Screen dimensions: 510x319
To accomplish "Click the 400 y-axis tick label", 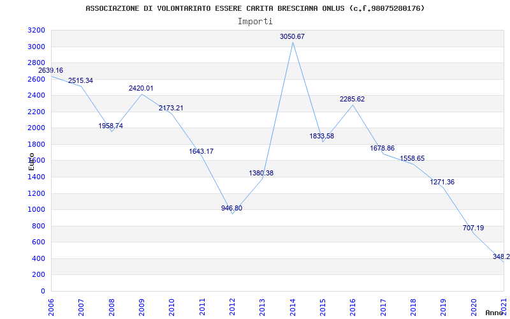I will 38,259.
